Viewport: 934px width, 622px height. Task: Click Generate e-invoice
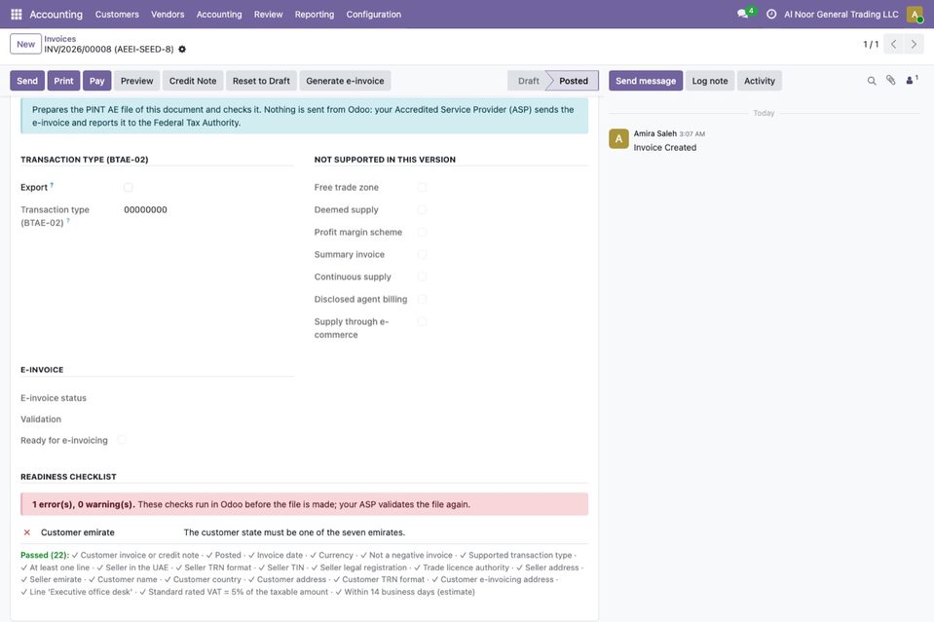(x=345, y=81)
